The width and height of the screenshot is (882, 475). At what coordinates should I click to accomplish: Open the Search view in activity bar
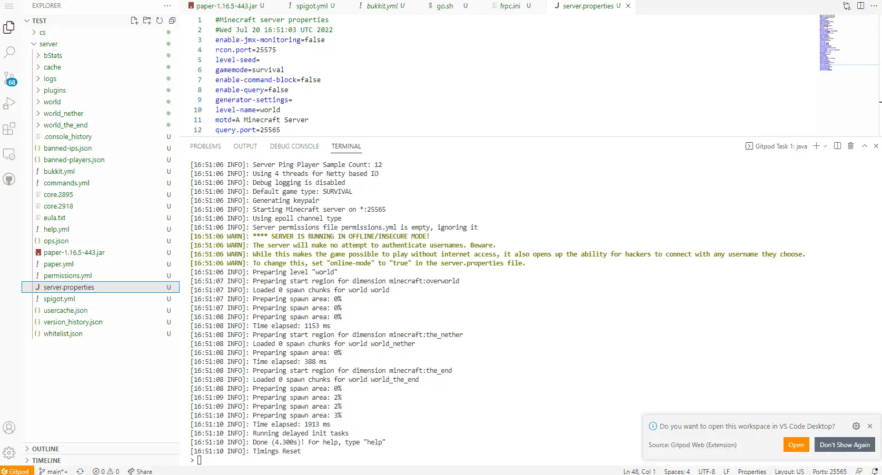click(x=9, y=52)
